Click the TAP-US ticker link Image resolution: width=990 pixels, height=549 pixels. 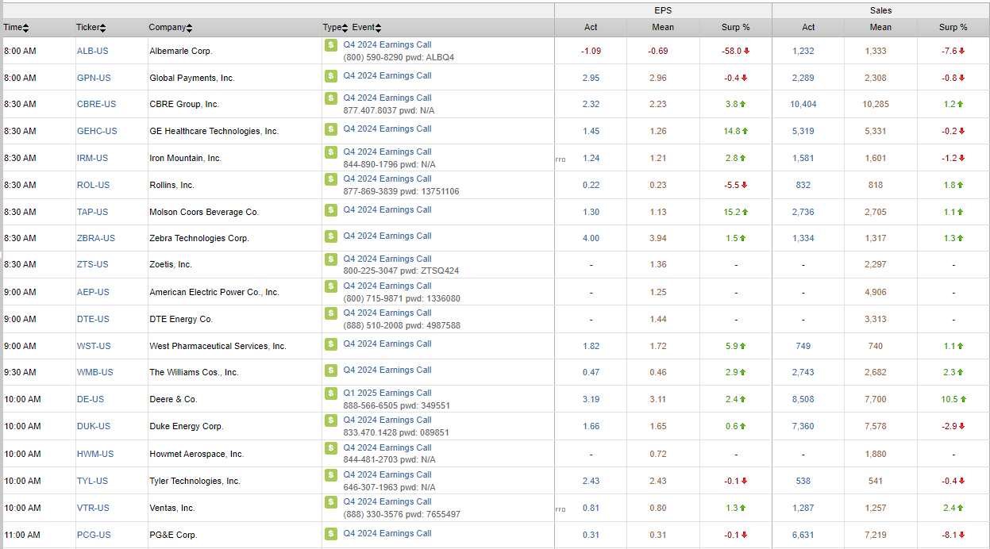click(93, 212)
